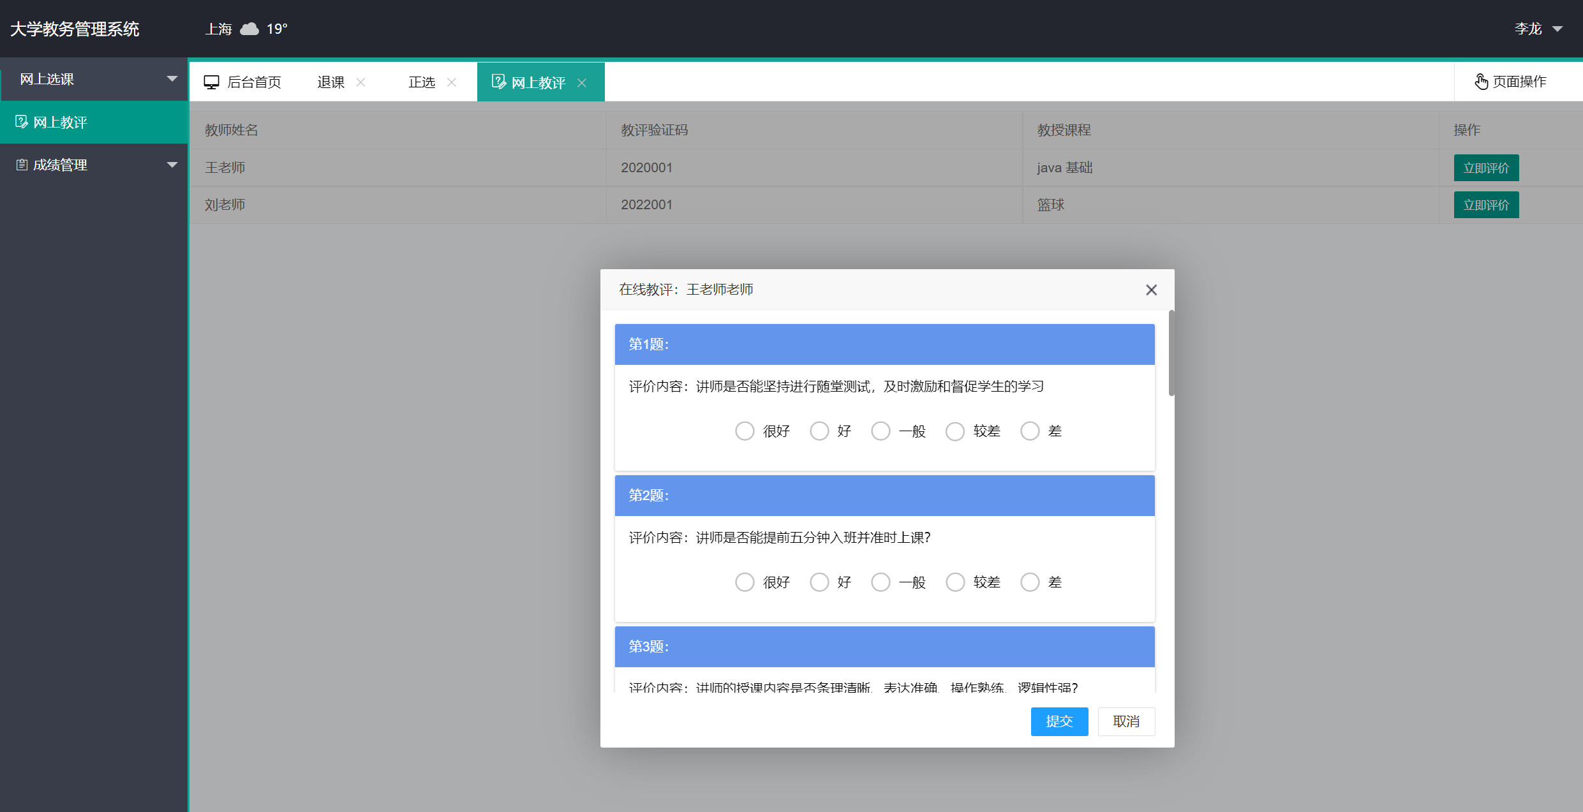The image size is (1583, 812).
Task: Expand the 成绩管理 sidebar section
Action: pyautogui.click(x=172, y=165)
